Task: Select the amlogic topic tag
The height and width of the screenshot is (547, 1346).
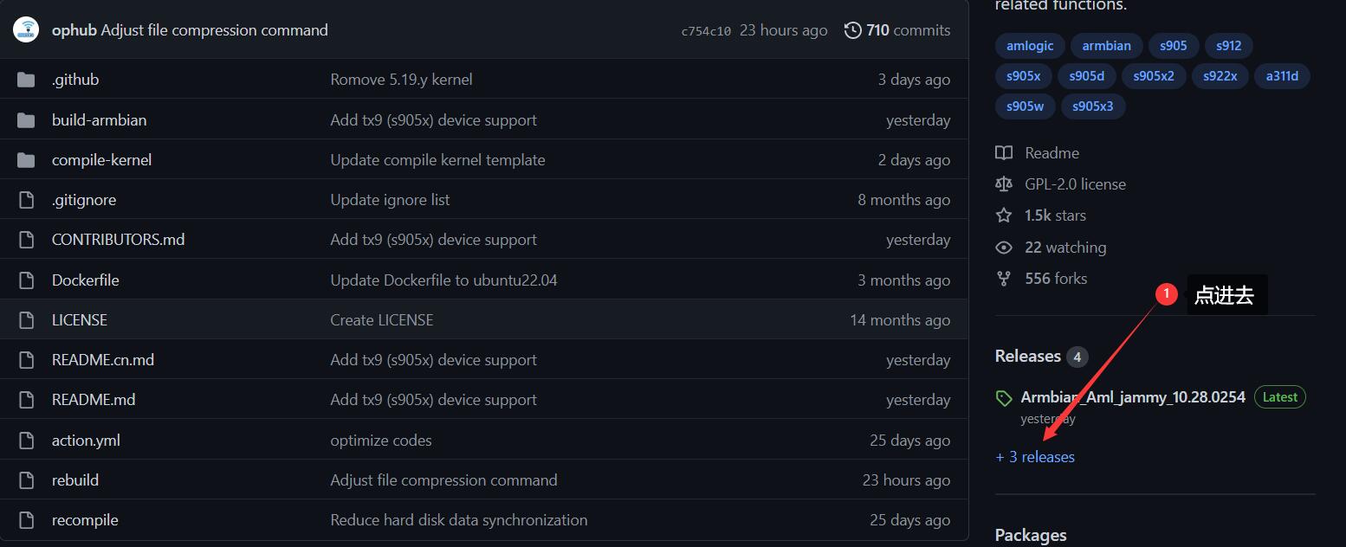Action: pyautogui.click(x=1029, y=45)
